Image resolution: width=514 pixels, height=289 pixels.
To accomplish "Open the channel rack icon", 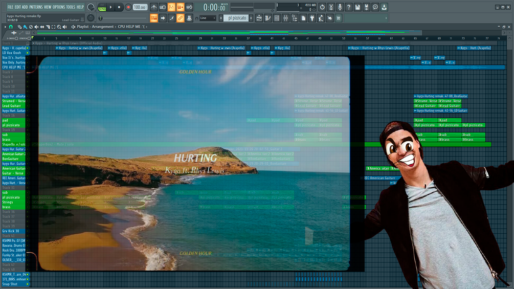I will tap(277, 18).
